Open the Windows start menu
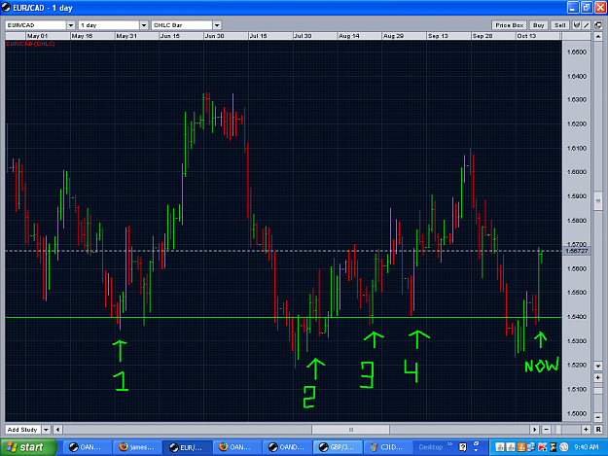 pyautogui.click(x=28, y=447)
